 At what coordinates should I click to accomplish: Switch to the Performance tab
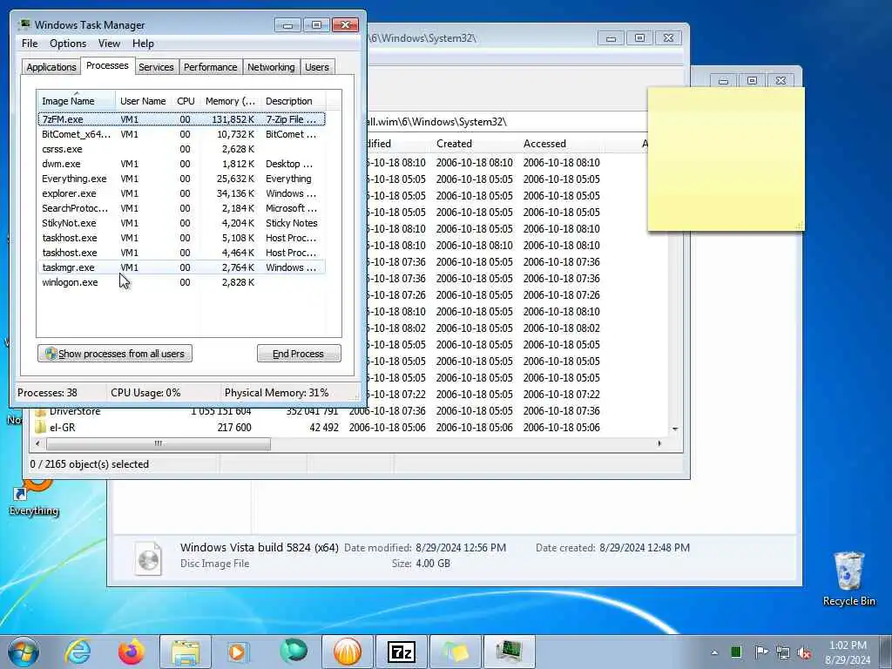coord(210,67)
